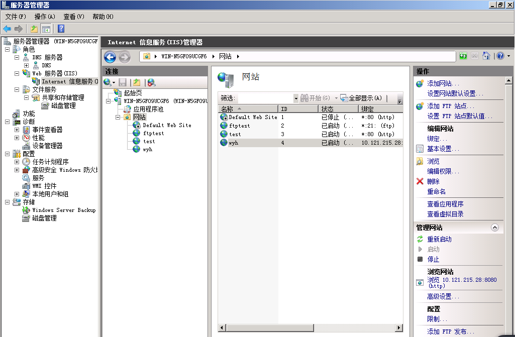Click the browse folder magnifier icon
Image resolution: width=515 pixels, height=337 pixels.
(x=420, y=161)
